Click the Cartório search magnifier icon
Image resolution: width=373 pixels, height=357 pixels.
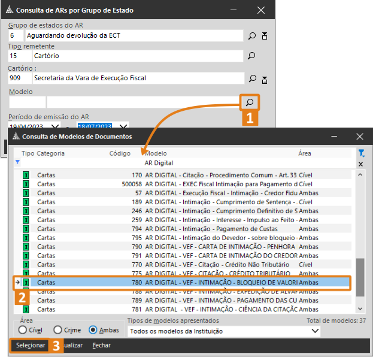tap(251, 78)
